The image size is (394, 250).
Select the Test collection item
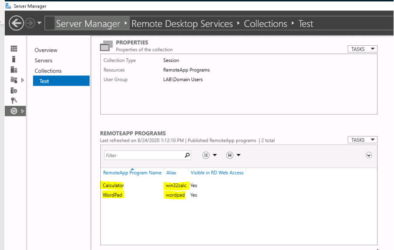pos(61,81)
